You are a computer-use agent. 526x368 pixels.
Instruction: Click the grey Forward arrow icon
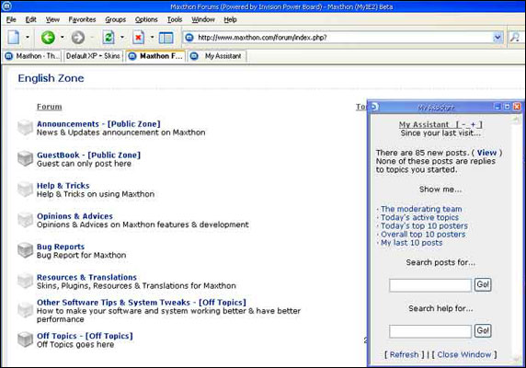click(78, 37)
